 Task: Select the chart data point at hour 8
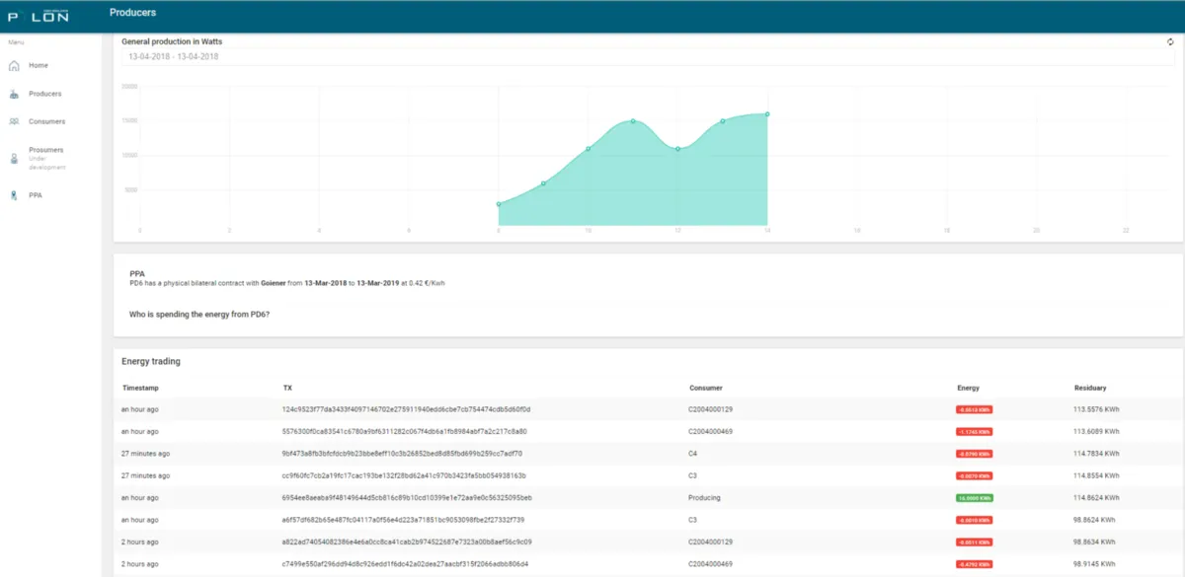tap(499, 204)
